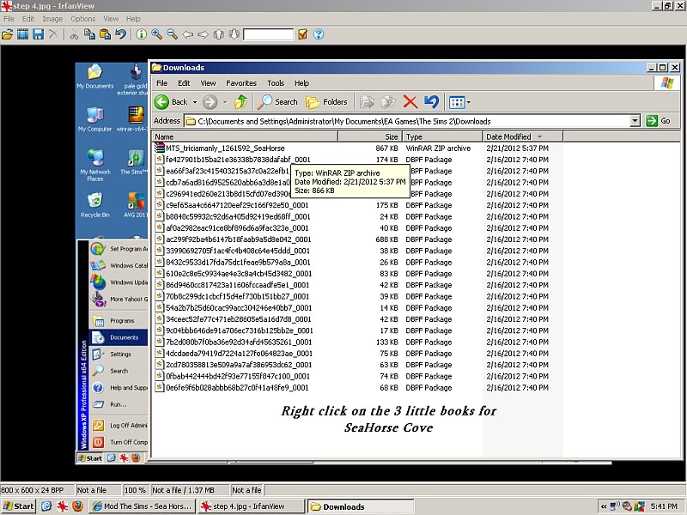Screen dimensions: 687x515
Task: Sort by the Name column header
Action: point(245,136)
